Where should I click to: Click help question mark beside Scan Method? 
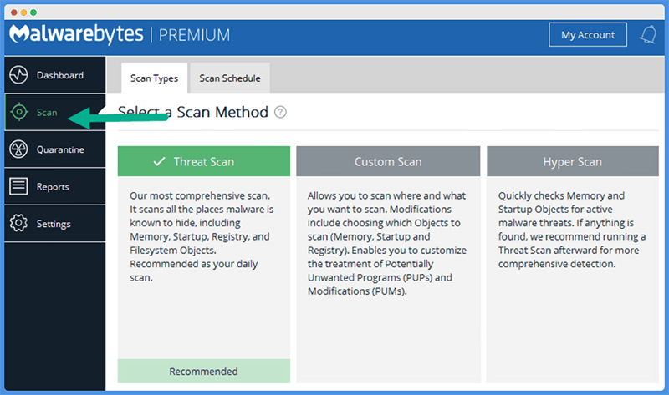click(280, 112)
